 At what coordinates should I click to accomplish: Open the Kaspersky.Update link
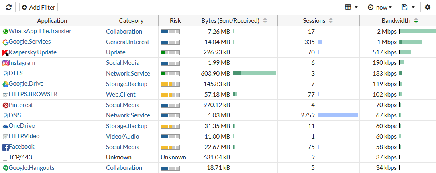(x=33, y=52)
